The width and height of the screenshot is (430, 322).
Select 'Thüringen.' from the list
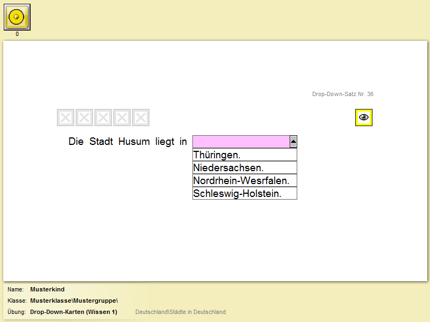pos(245,155)
